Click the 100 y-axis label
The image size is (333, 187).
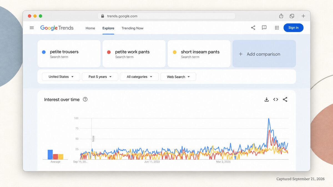point(76,118)
